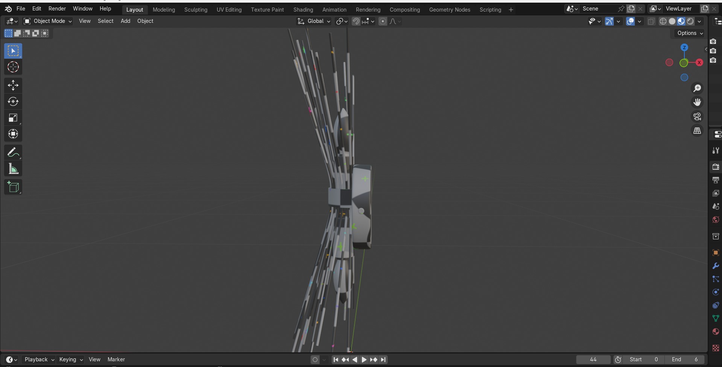Expand the Playback dropdown
The height and width of the screenshot is (367, 722).
pos(39,360)
